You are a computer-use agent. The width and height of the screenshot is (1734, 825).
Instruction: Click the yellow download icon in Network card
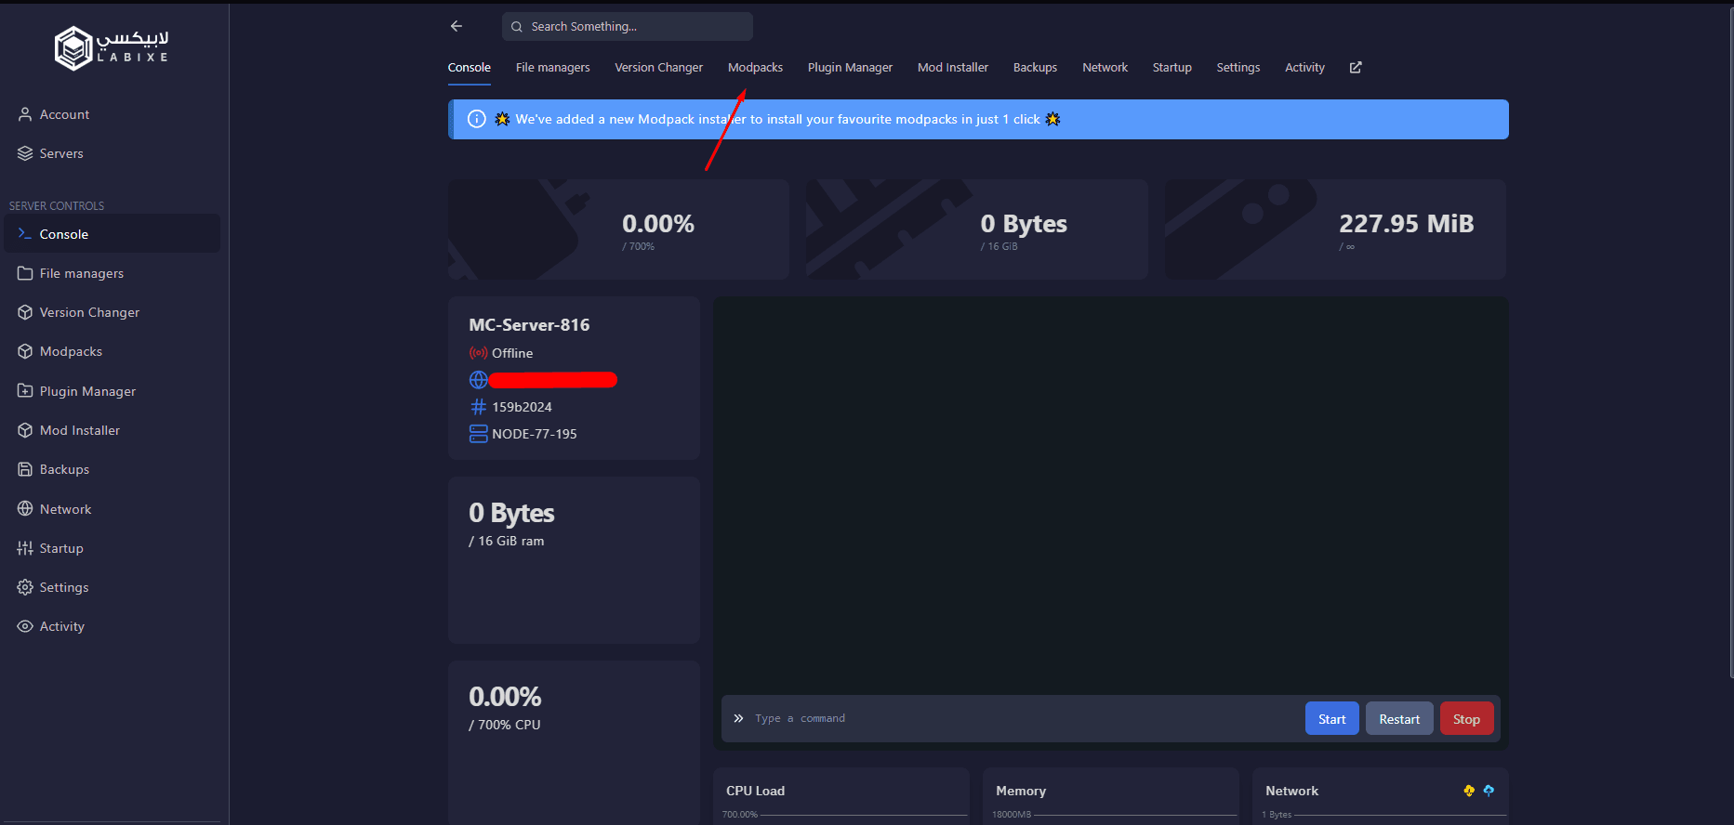pyautogui.click(x=1469, y=791)
